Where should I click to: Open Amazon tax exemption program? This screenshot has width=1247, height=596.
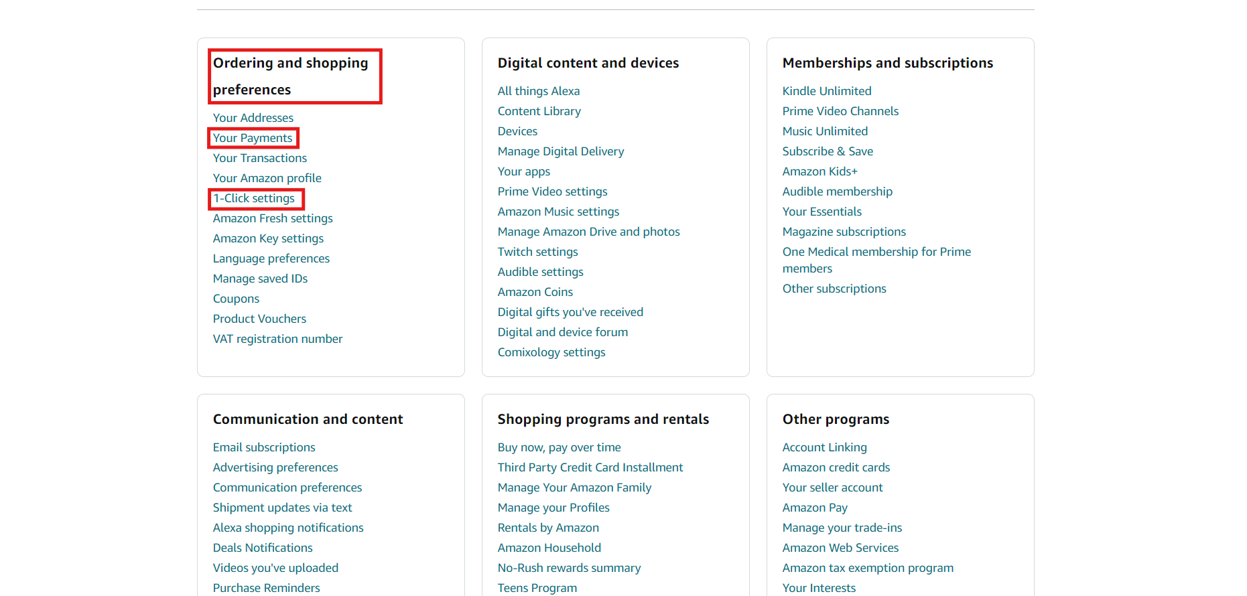[x=868, y=568]
